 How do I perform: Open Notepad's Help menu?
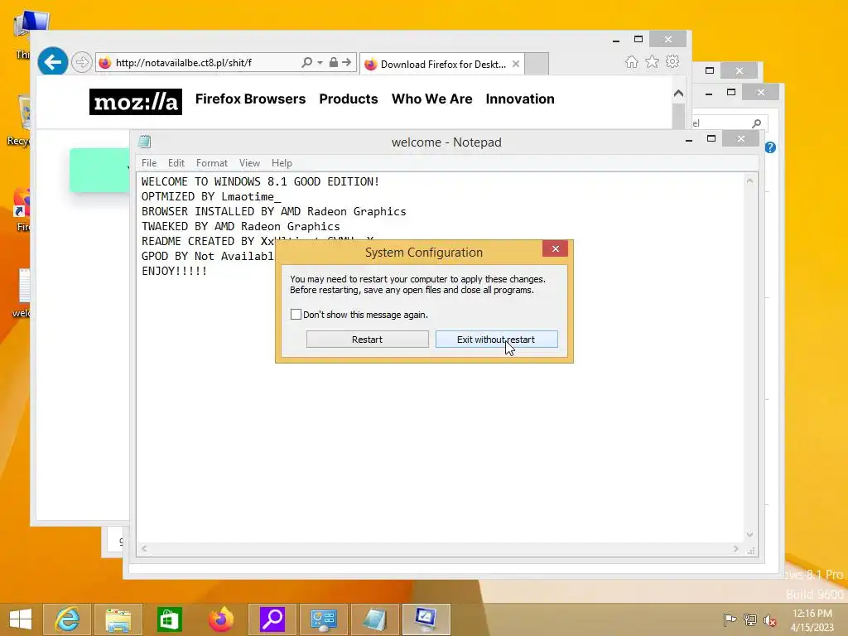[x=282, y=163]
